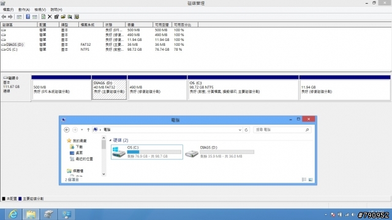This screenshot has width=392, height=220.
Task: Open recent locations dropdown beside Explorer forward arrow
Action: pyautogui.click(x=81, y=130)
